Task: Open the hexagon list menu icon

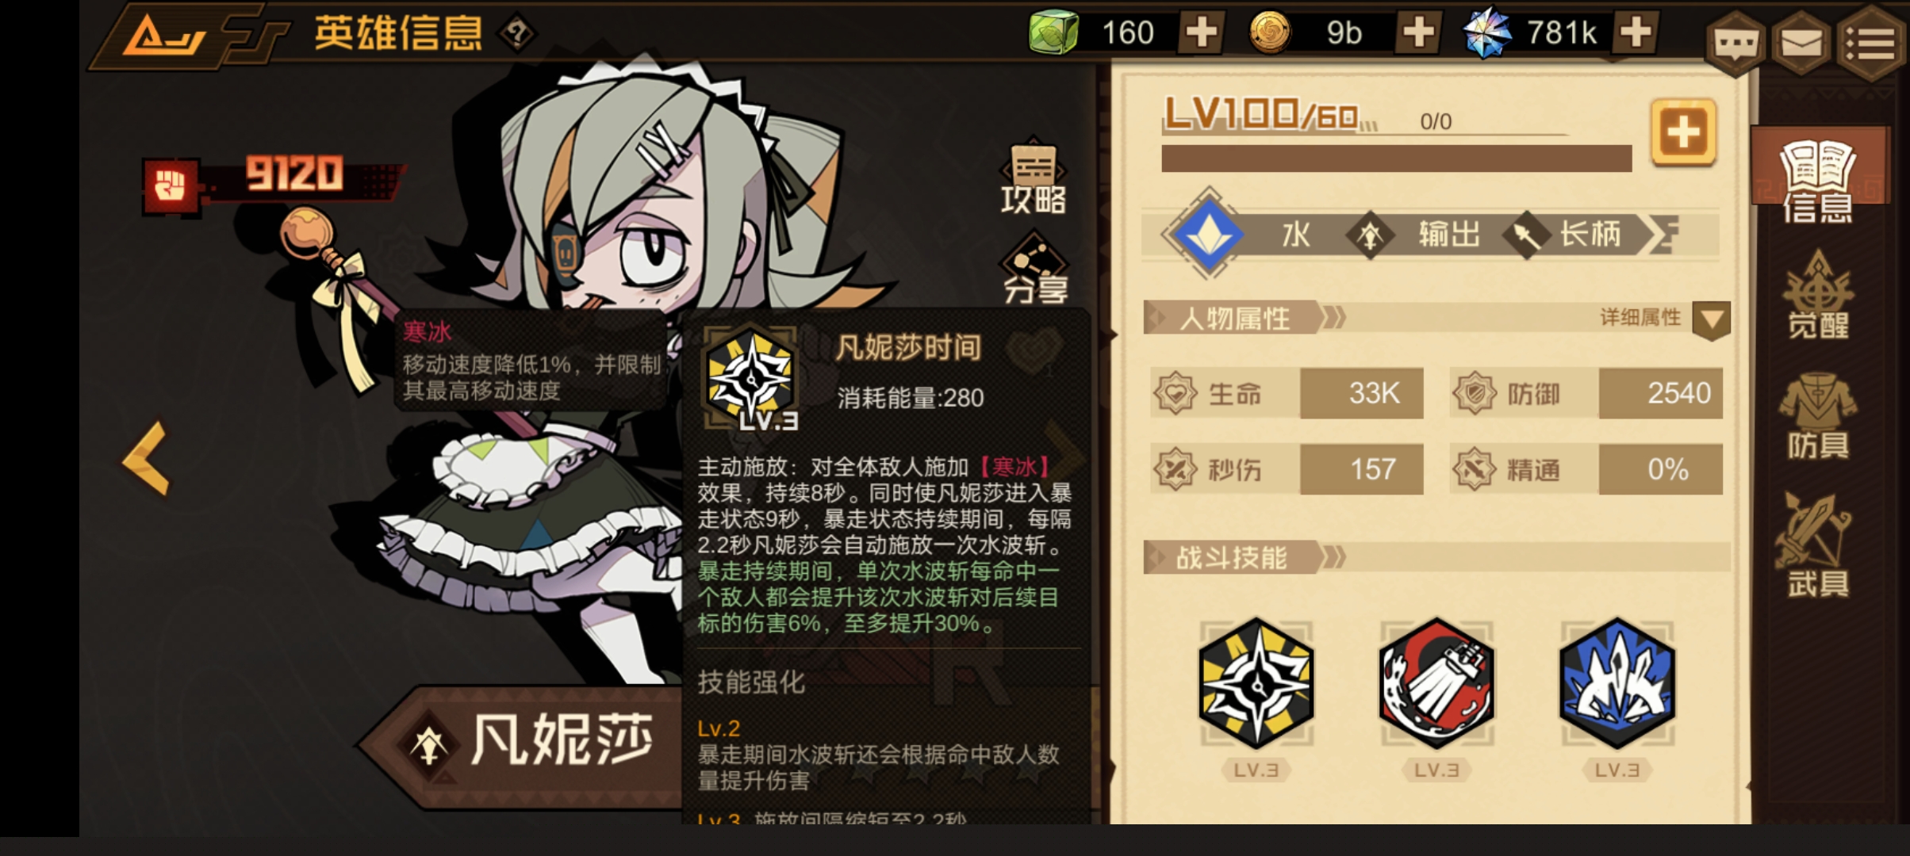Action: pyautogui.click(x=1872, y=43)
